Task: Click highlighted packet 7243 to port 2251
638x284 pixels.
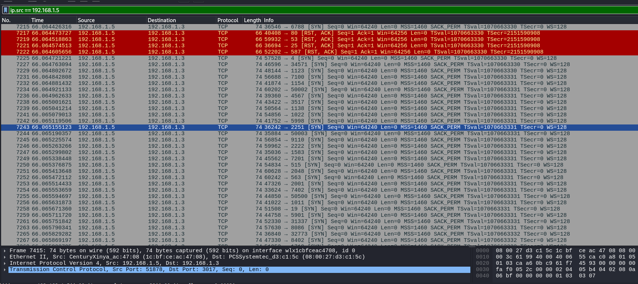Action: pos(319,127)
